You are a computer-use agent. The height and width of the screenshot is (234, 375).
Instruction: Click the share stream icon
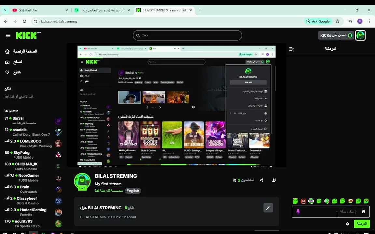[261, 180]
